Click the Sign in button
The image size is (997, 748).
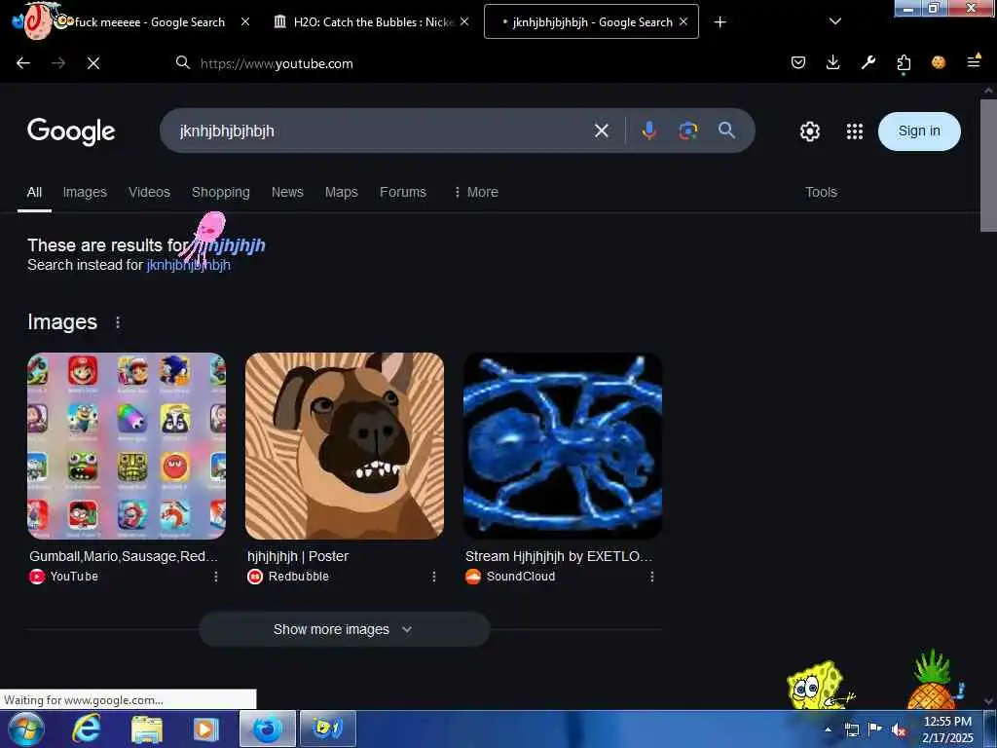(x=919, y=131)
